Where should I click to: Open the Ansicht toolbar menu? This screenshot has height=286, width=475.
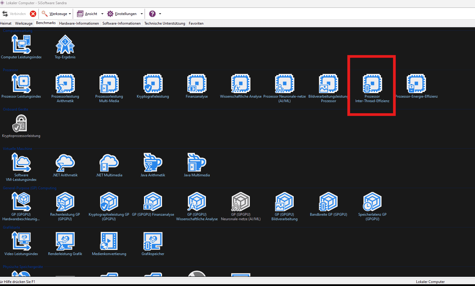87,14
